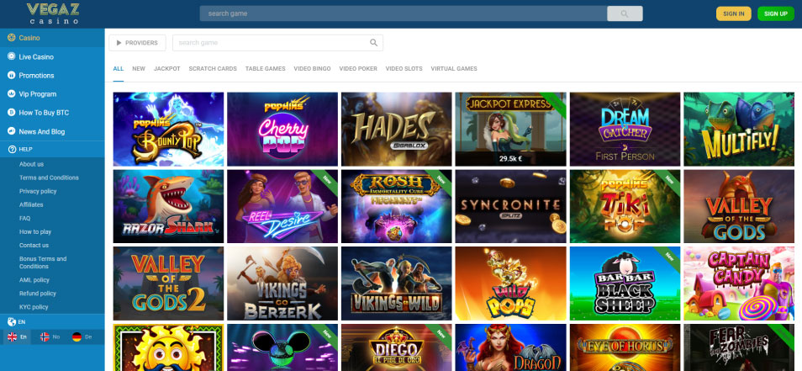Image resolution: width=802 pixels, height=371 pixels.
Task: Open the VIDEO POKER tab
Action: [x=358, y=69]
